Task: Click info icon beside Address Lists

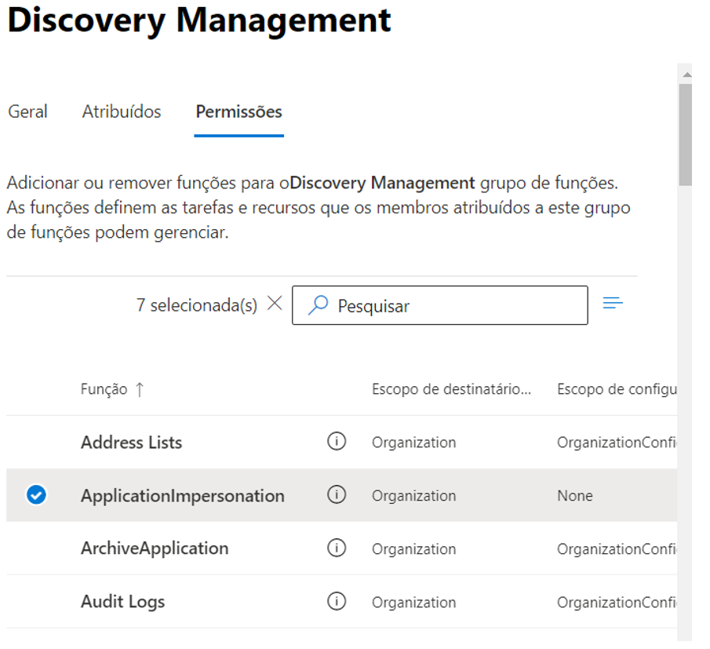Action: coord(337,442)
